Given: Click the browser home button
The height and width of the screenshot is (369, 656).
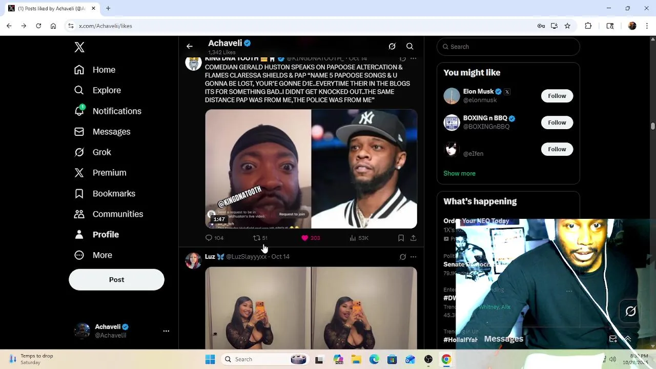Looking at the screenshot, I should click(x=53, y=26).
